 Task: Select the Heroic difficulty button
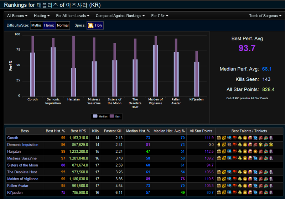[x=49, y=25]
